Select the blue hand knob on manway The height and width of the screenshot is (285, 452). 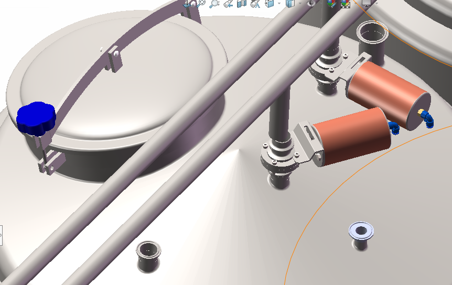point(36,118)
